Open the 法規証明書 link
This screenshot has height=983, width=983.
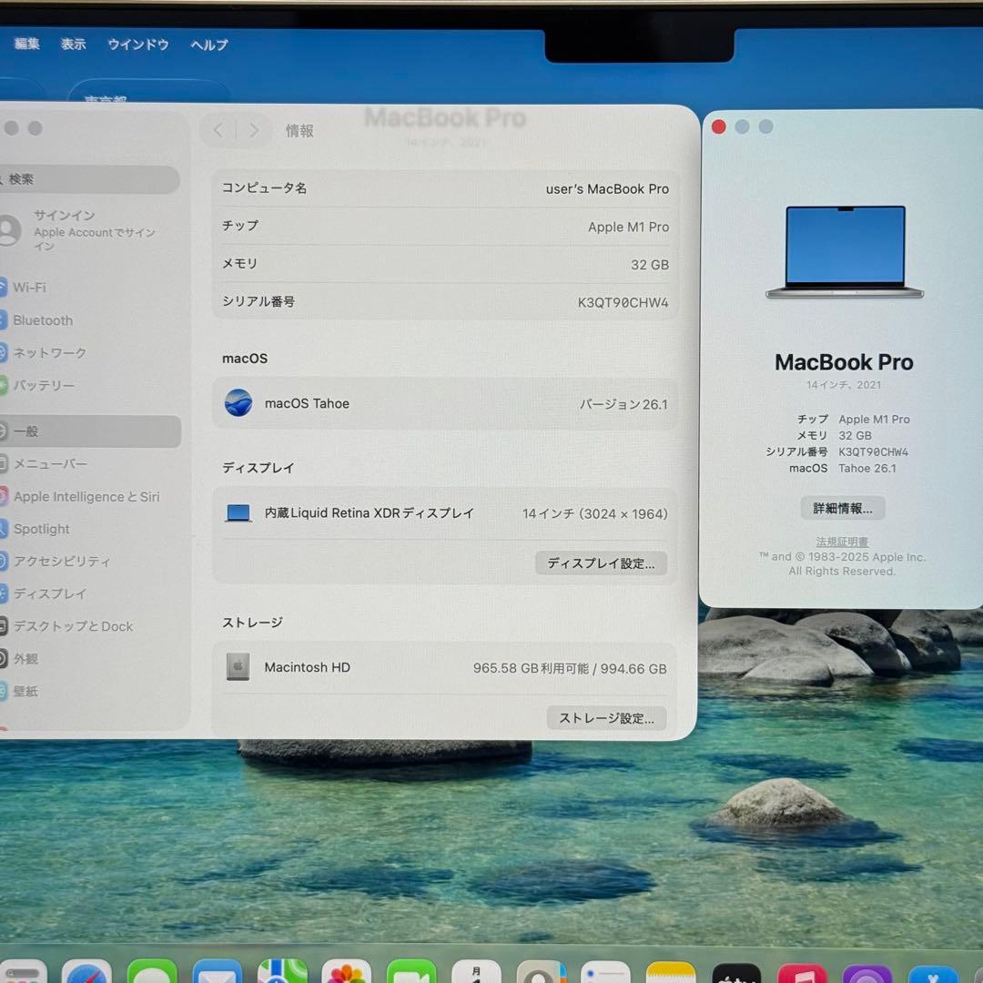click(841, 541)
